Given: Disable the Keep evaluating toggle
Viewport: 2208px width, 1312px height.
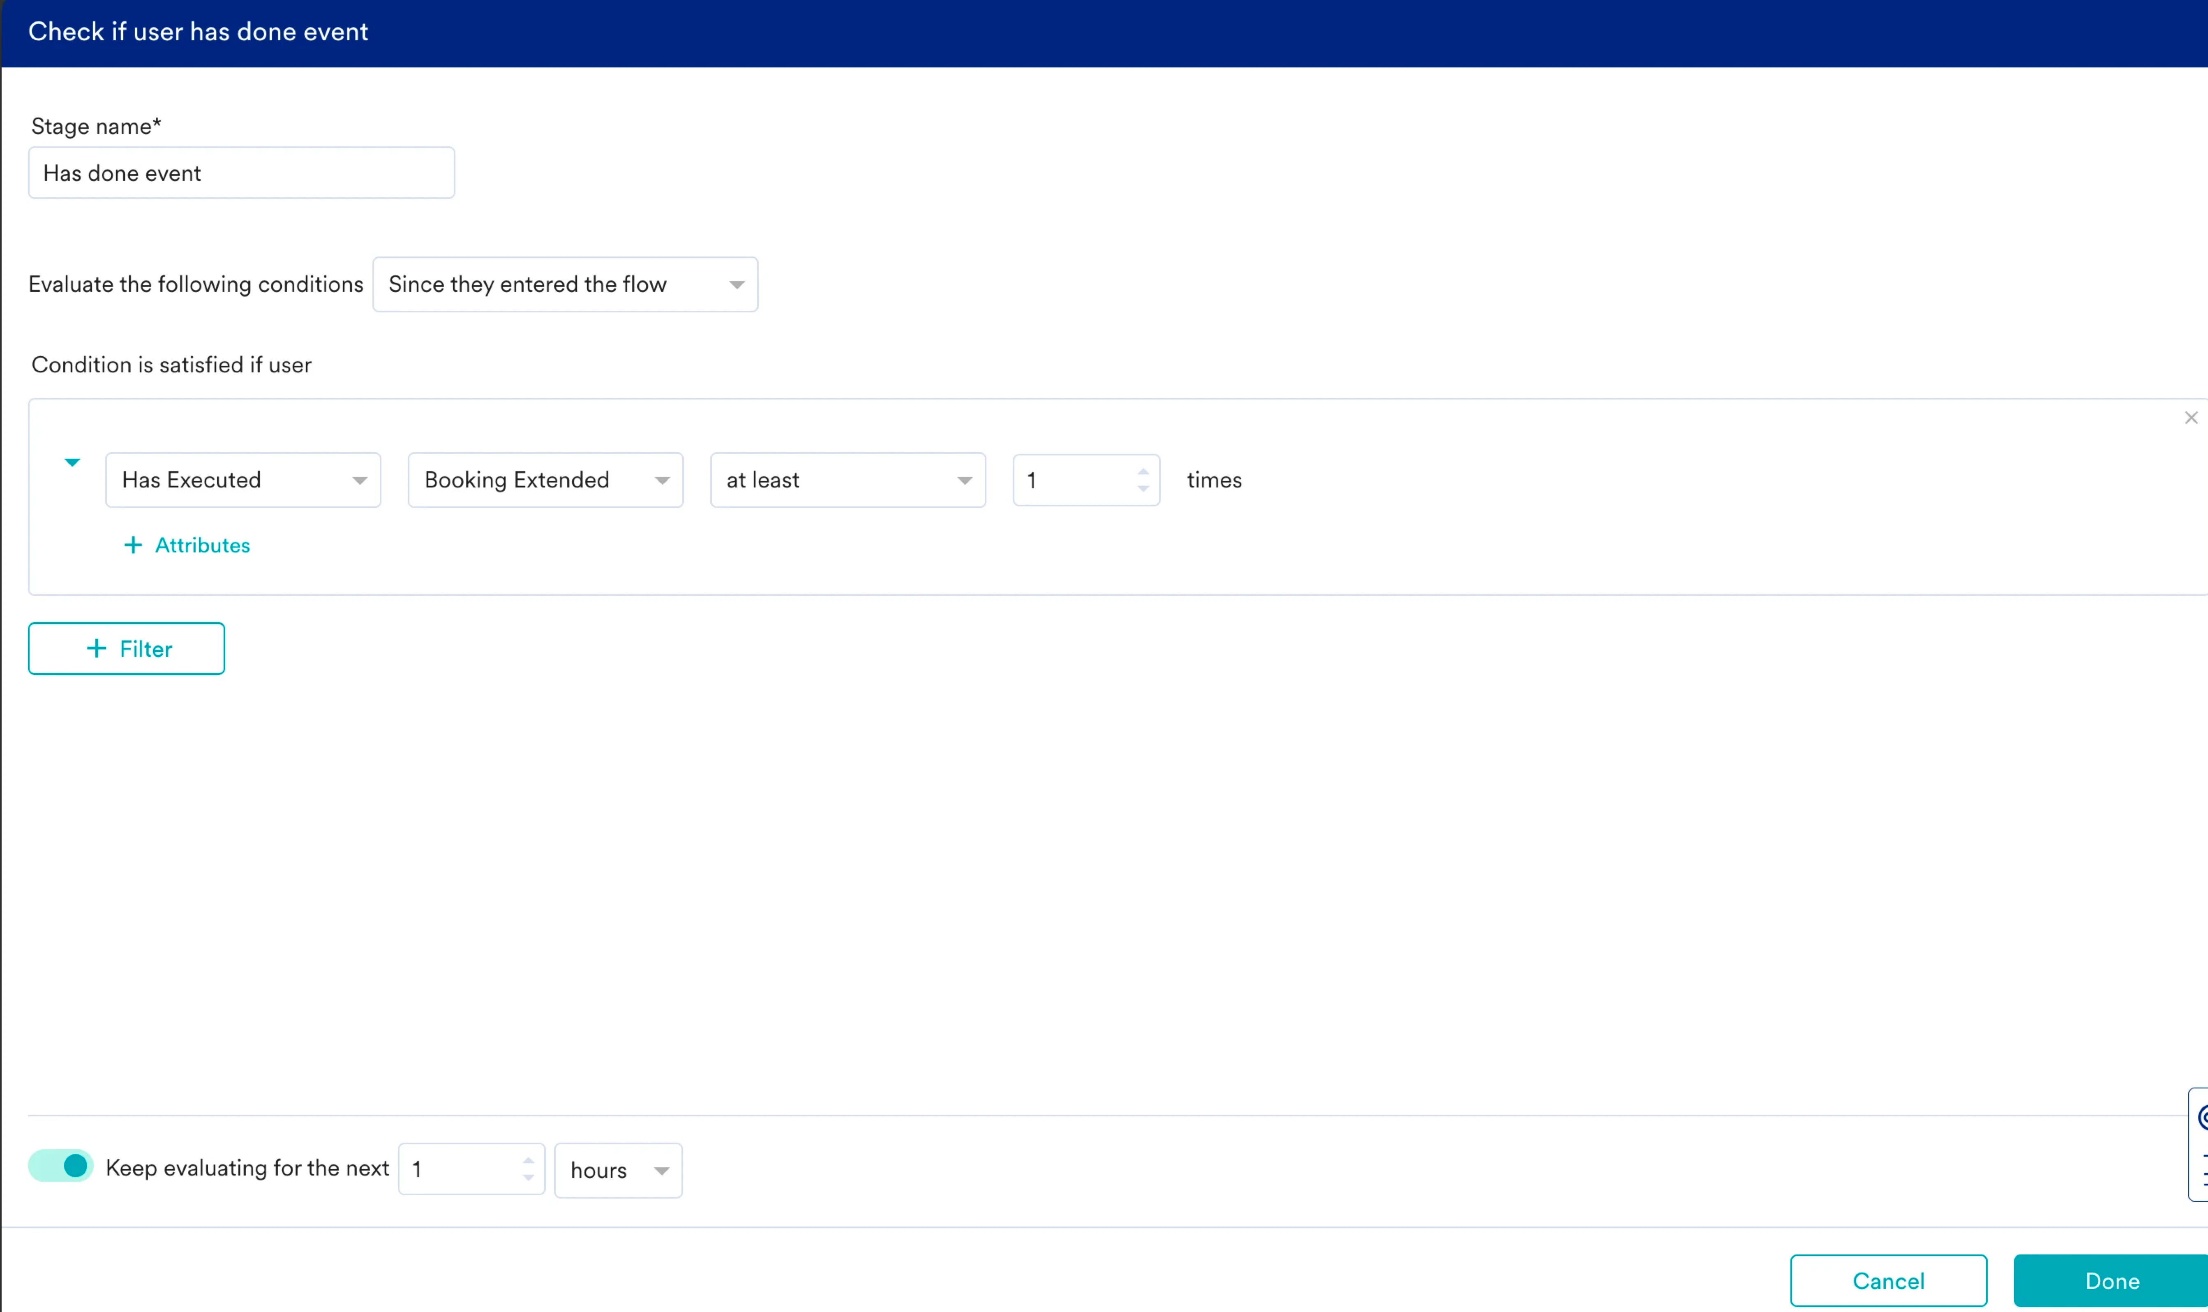Looking at the screenshot, I should tap(61, 1166).
